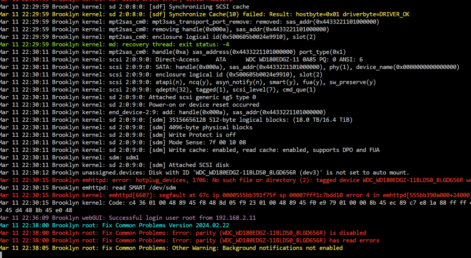Click the 'parity ... has read errors' line

189,240
